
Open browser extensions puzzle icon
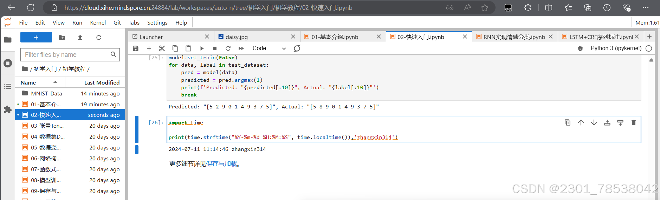click(528, 7)
